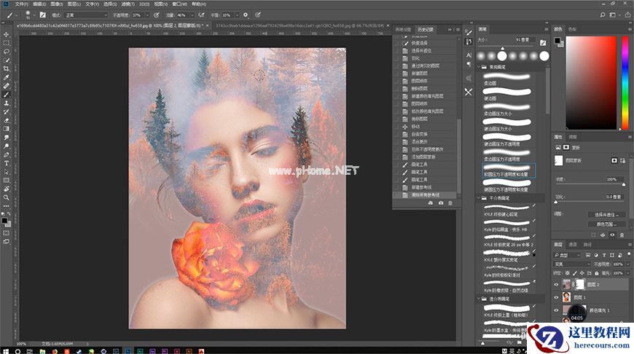Open the 滤镜(T) menu
The width and height of the screenshot is (634, 354).
pyautogui.click(x=128, y=4)
